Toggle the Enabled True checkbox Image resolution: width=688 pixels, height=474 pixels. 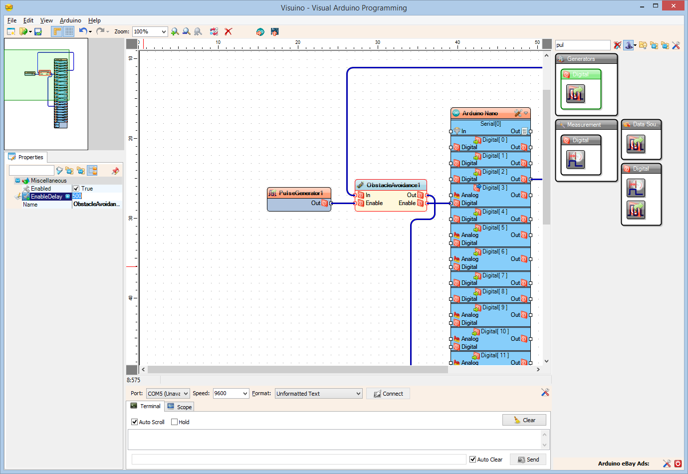[76, 189]
